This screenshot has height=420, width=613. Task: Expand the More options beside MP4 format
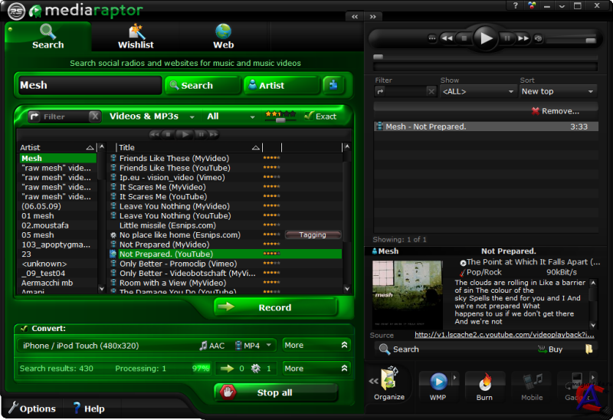[x=316, y=346]
